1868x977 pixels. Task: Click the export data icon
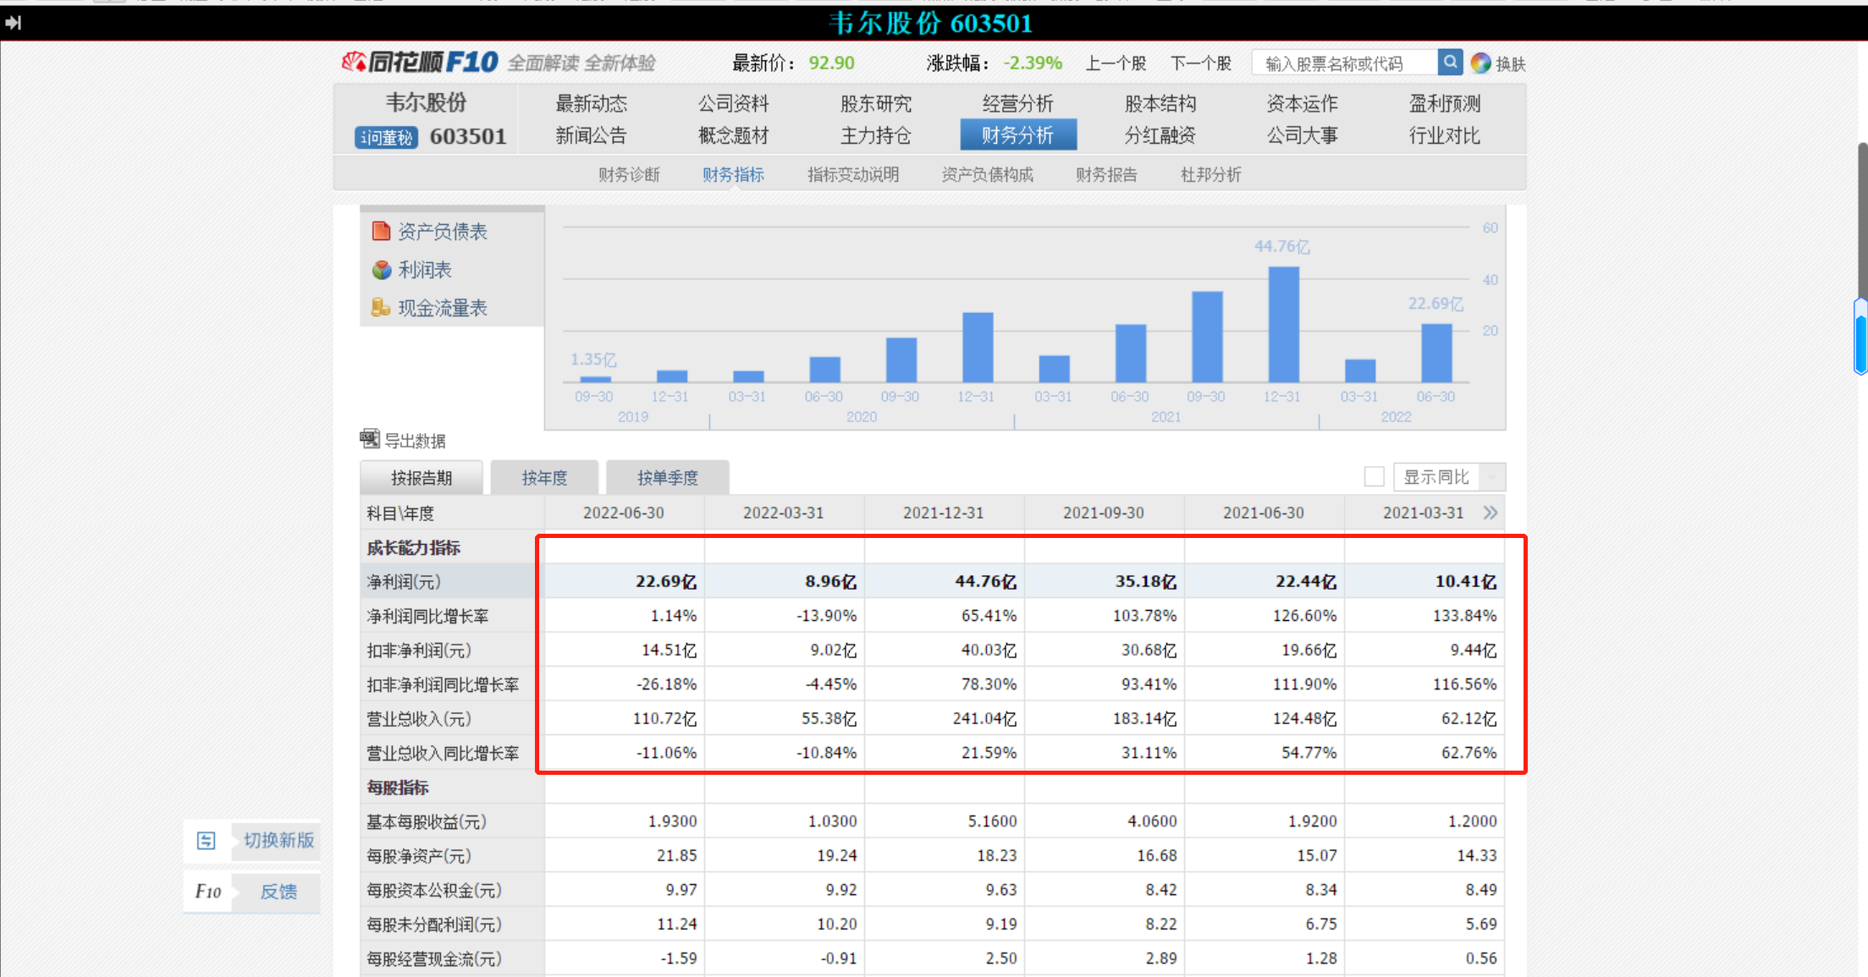click(x=370, y=439)
